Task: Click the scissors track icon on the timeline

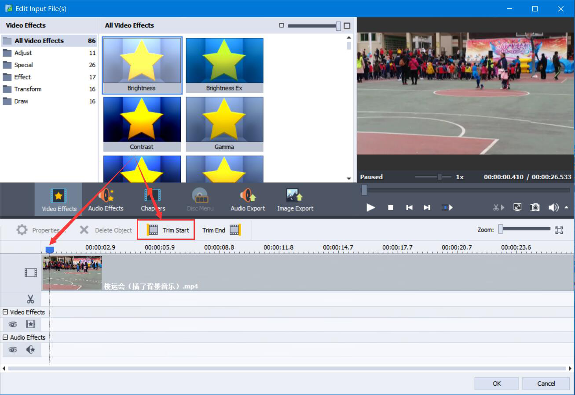Action: tap(30, 299)
